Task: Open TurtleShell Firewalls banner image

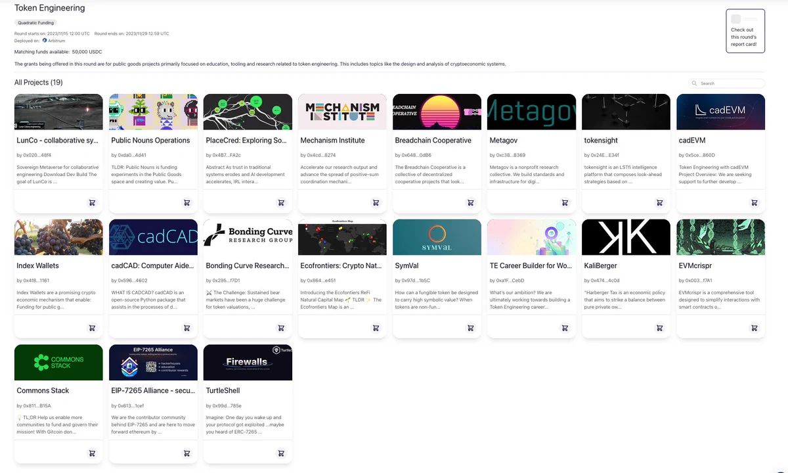Action: pyautogui.click(x=248, y=363)
